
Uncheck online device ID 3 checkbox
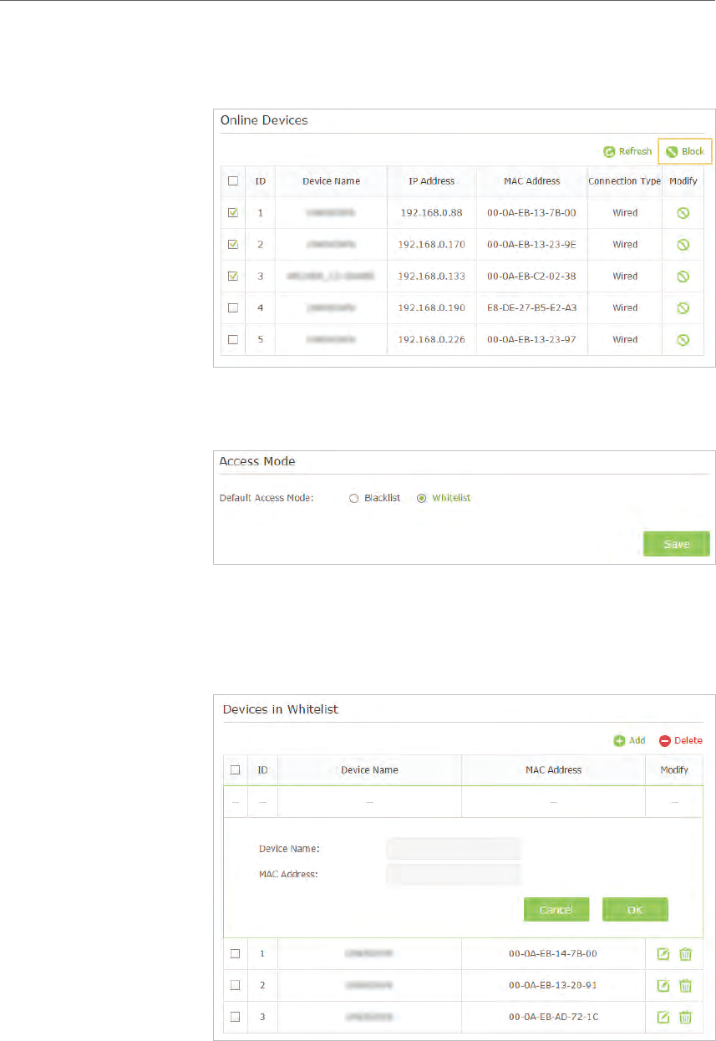[x=233, y=277]
